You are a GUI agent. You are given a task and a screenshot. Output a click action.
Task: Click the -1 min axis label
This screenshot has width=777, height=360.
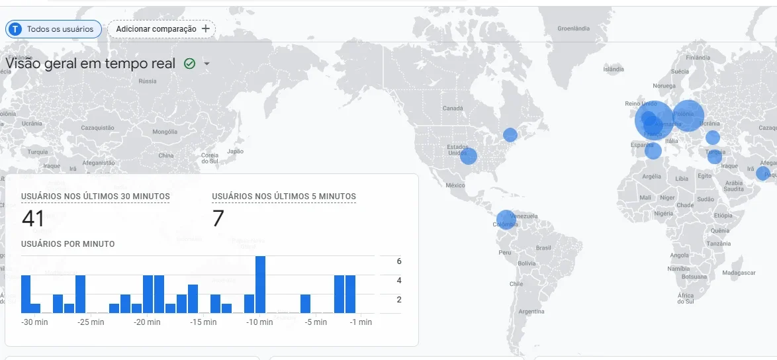[x=361, y=322]
